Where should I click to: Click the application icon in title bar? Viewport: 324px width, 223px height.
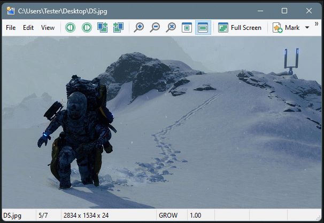coord(10,11)
